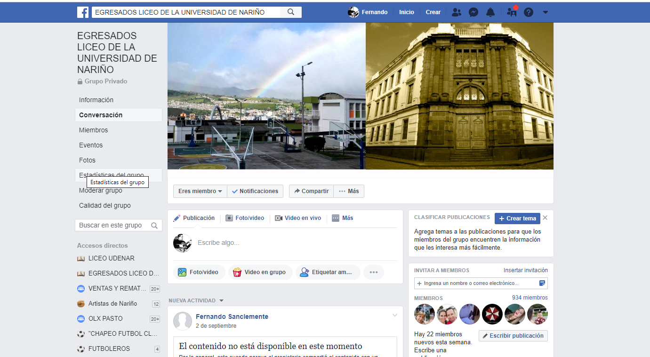Click the 934 miembros link
This screenshot has height=357, width=650.
(530, 298)
